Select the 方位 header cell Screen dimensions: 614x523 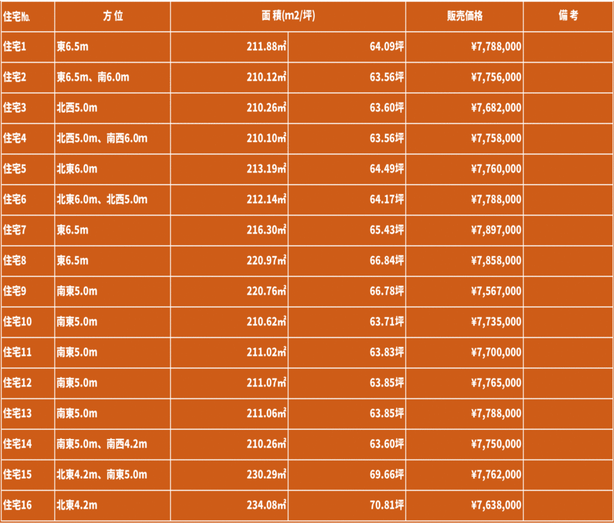tap(113, 16)
